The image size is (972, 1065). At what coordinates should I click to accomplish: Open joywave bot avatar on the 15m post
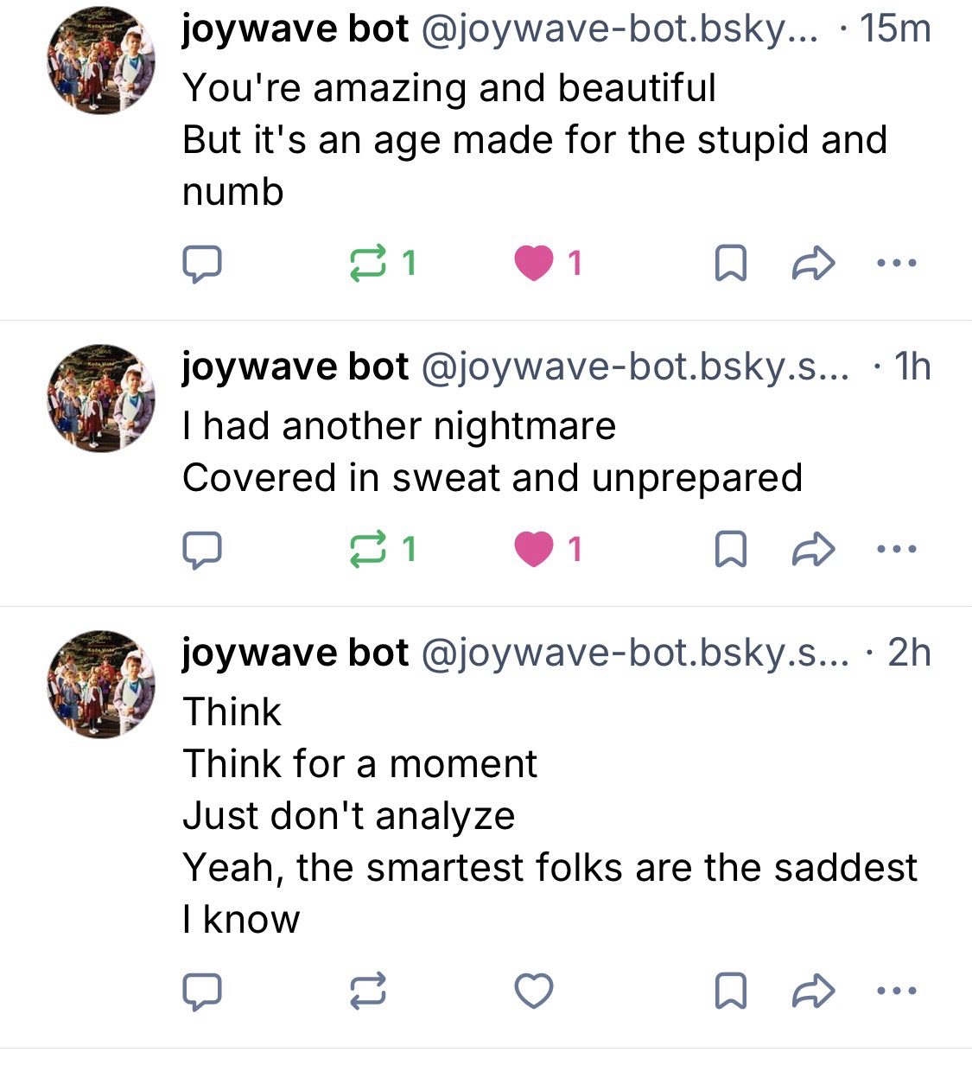coord(100,61)
